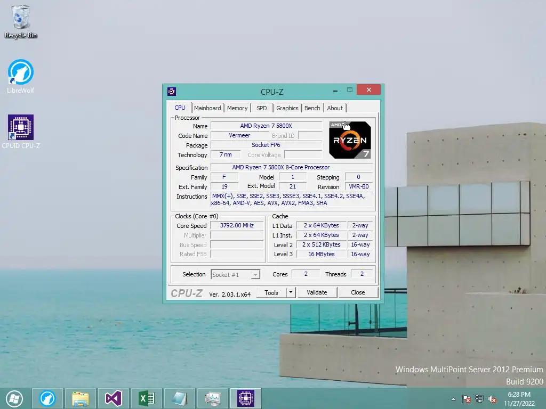This screenshot has height=409, width=546.
Task: Switch to the SPD tab
Action: 261,108
